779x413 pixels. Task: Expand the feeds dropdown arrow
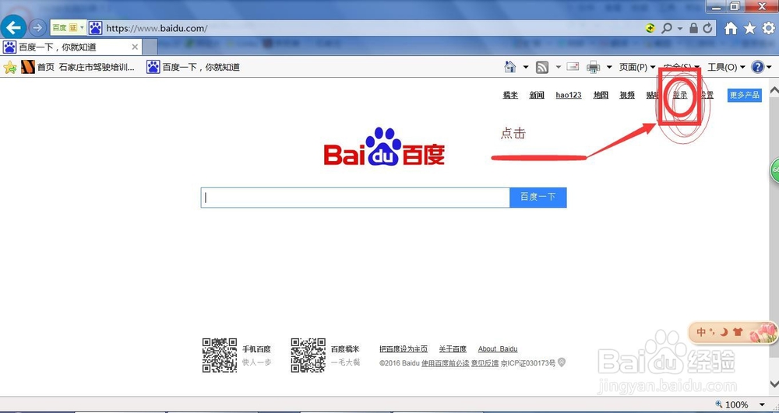558,67
